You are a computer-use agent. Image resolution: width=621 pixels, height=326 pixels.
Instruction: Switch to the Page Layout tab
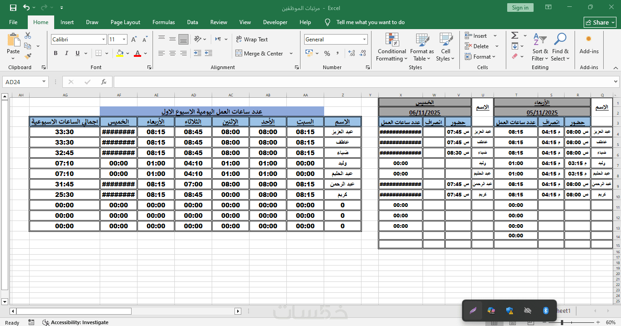(x=125, y=22)
